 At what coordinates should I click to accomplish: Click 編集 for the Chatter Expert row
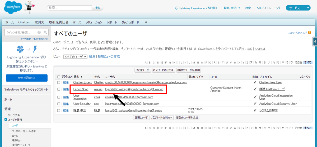pyautogui.click(x=66, y=82)
